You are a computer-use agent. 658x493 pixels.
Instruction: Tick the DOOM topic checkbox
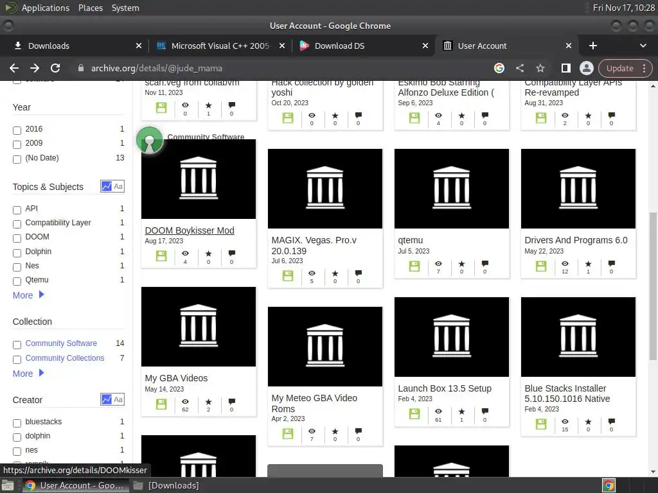pos(17,239)
